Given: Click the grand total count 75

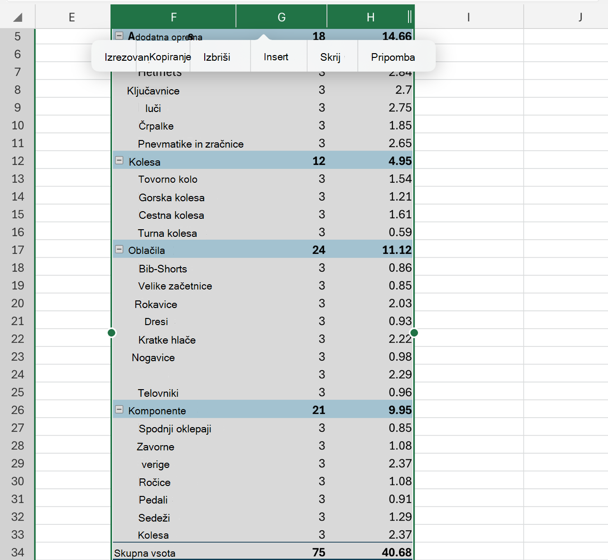Looking at the screenshot, I should [319, 552].
